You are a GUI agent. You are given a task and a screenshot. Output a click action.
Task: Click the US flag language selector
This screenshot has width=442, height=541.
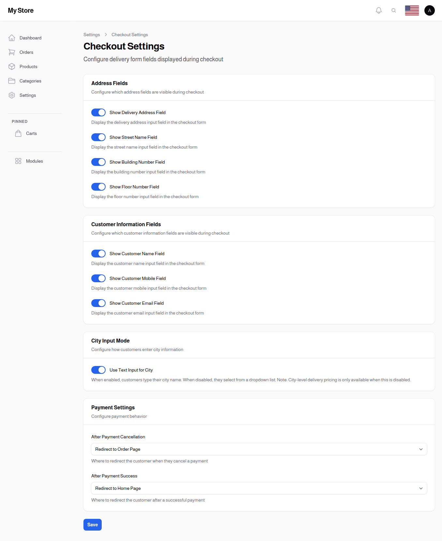tap(412, 10)
